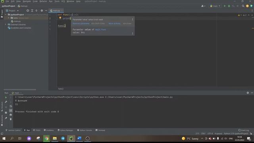Click More actions link in popup
The image size is (254, 143).
[x=115, y=23]
